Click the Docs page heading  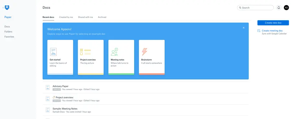pos(46,8)
